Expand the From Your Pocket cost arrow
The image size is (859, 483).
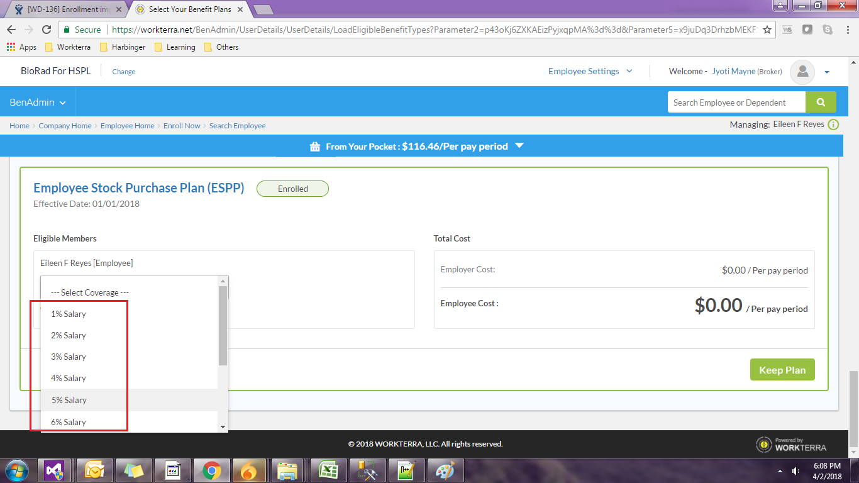519,146
